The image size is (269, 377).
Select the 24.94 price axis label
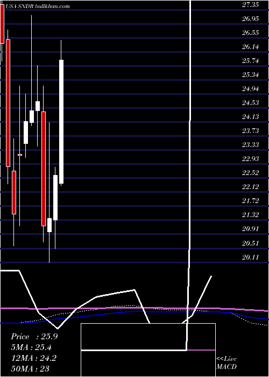point(250,89)
